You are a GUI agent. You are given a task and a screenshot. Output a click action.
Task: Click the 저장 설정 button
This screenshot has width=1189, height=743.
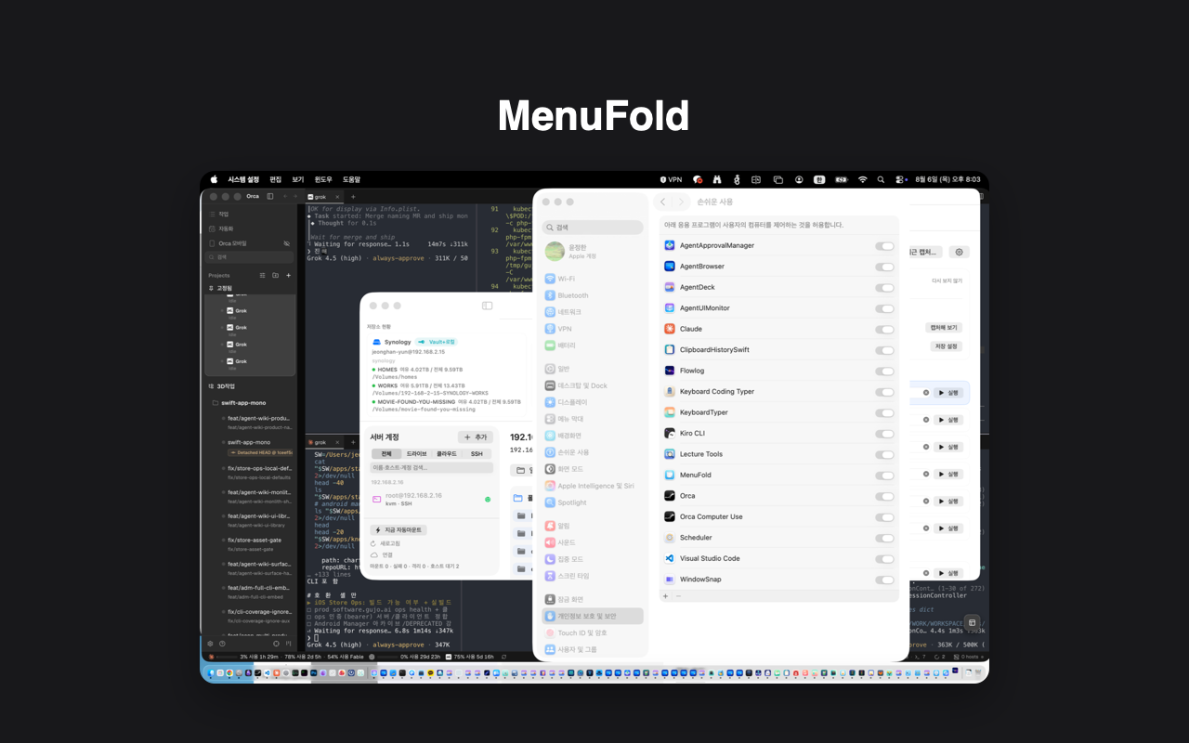coord(946,346)
